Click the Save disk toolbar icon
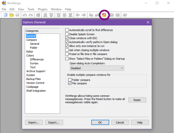The image size is (174, 133). (x=17, y=15)
